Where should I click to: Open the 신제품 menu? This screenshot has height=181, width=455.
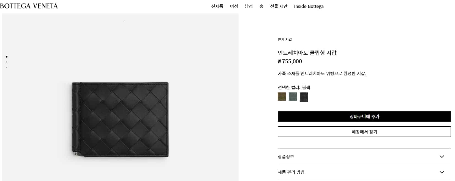point(217,6)
